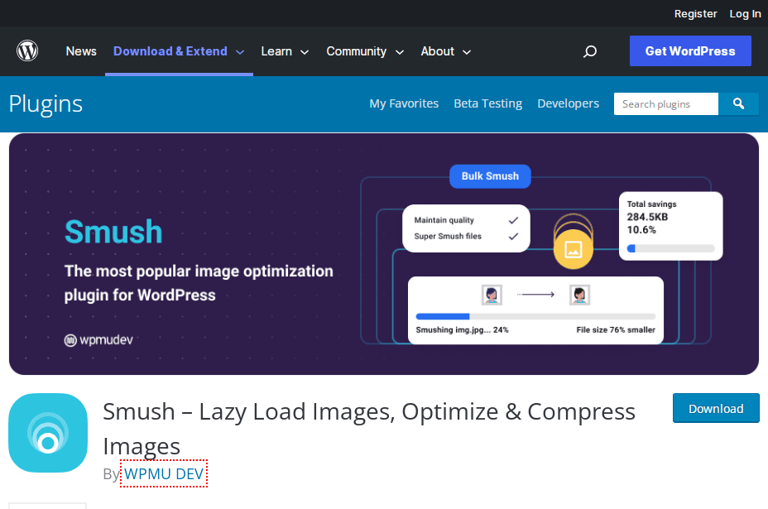The image size is (768, 509).
Task: Open My Favorites link
Action: tap(404, 103)
